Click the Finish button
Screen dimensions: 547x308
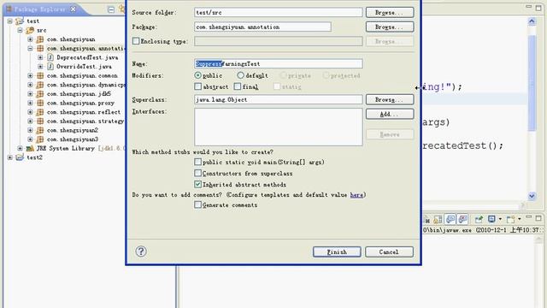(x=337, y=252)
